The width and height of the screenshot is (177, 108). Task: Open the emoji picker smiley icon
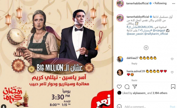(119, 106)
